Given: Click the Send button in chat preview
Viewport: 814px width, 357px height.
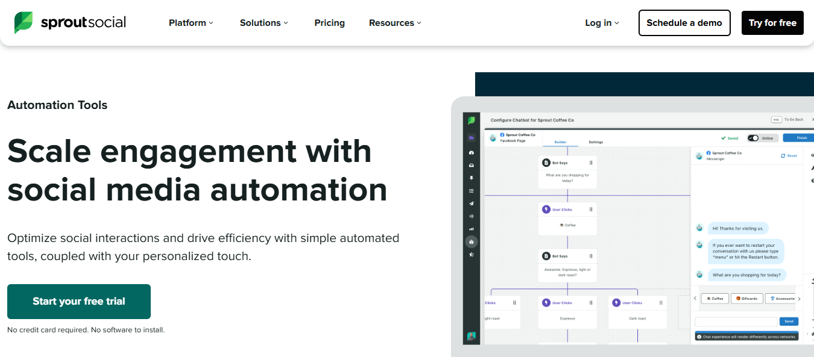Looking at the screenshot, I should click(x=789, y=321).
